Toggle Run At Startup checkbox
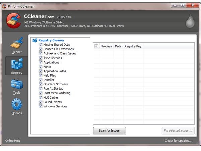This screenshot has width=201, height=151. tap(41, 88)
